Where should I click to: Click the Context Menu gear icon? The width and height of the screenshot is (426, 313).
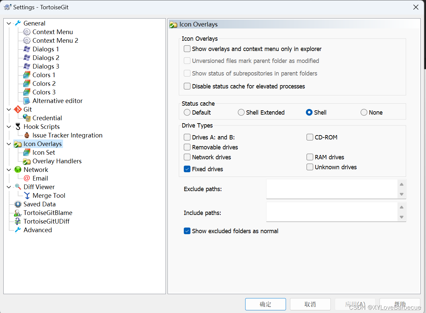27,32
